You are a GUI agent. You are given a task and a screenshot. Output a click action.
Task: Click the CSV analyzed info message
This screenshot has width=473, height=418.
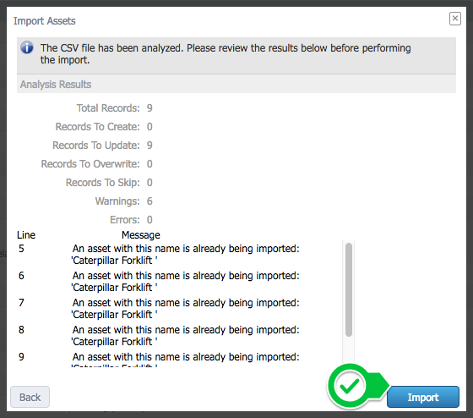tap(226, 54)
